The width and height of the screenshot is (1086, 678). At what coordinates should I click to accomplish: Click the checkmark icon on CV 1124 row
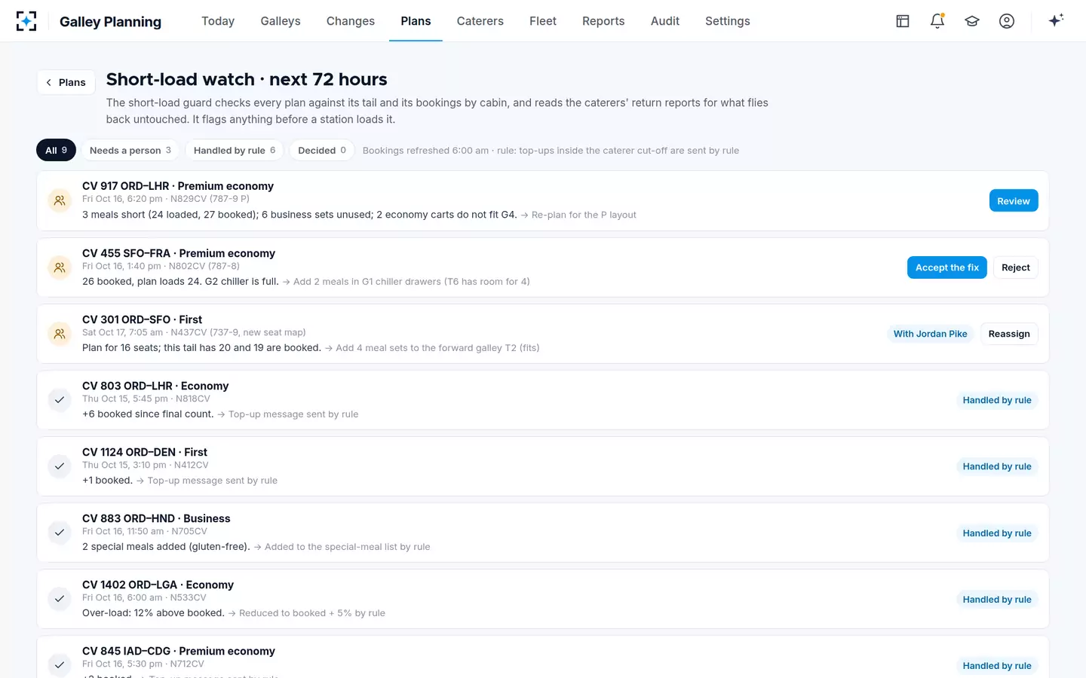pyautogui.click(x=60, y=466)
